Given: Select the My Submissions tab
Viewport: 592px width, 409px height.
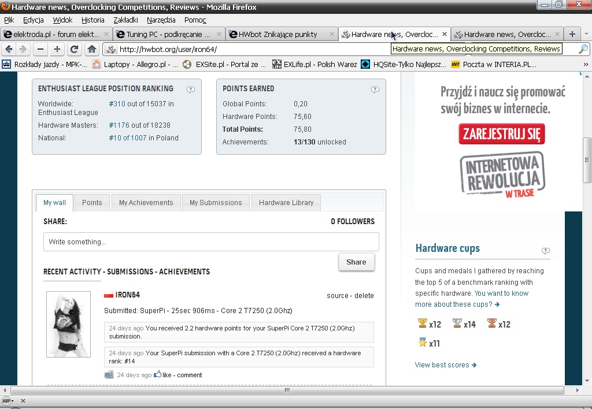Looking at the screenshot, I should point(216,203).
